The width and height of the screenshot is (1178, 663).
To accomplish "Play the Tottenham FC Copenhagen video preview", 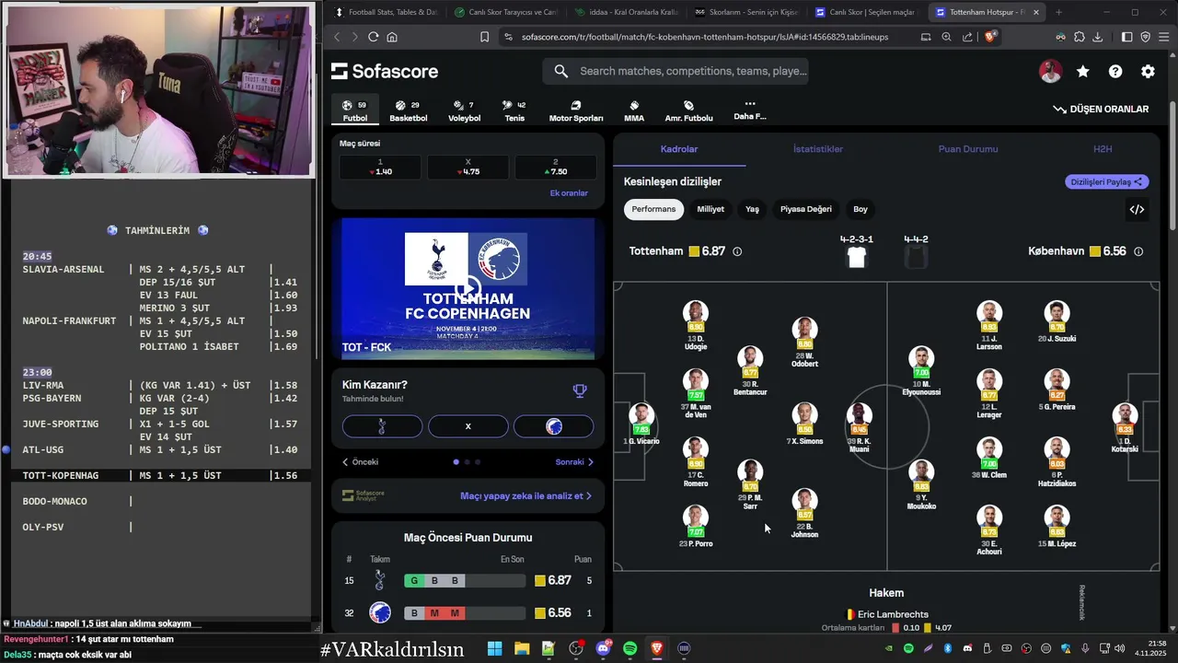I will pos(468,288).
